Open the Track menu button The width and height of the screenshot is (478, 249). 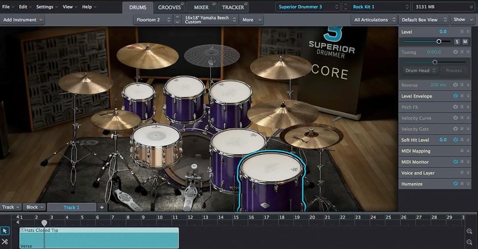point(11,207)
